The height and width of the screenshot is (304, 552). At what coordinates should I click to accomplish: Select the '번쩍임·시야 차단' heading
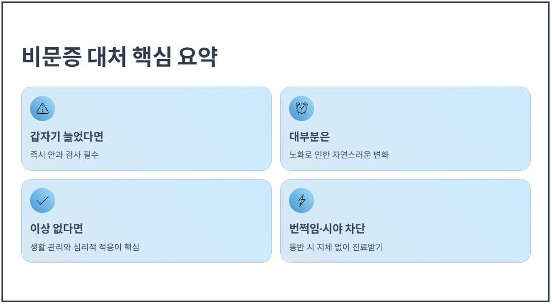coord(327,229)
